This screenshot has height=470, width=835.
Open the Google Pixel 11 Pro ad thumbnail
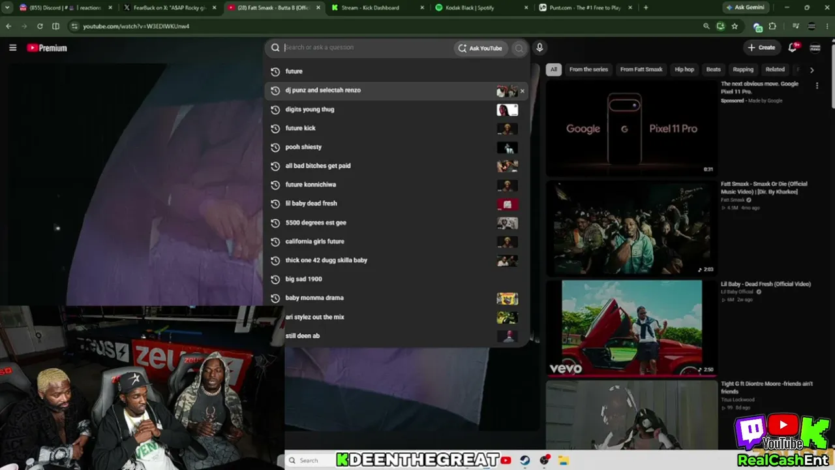(x=631, y=128)
